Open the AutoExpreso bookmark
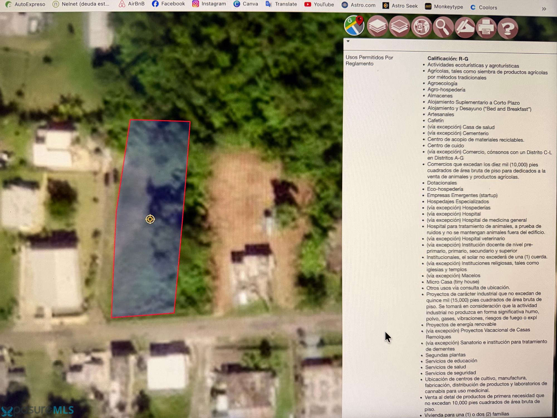This screenshot has height=418, width=557. tap(26, 4)
